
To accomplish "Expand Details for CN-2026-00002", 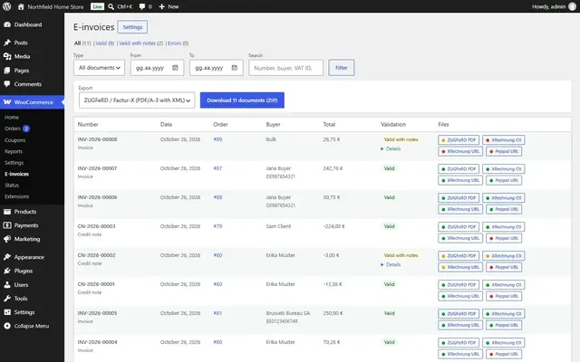I will [x=391, y=264].
